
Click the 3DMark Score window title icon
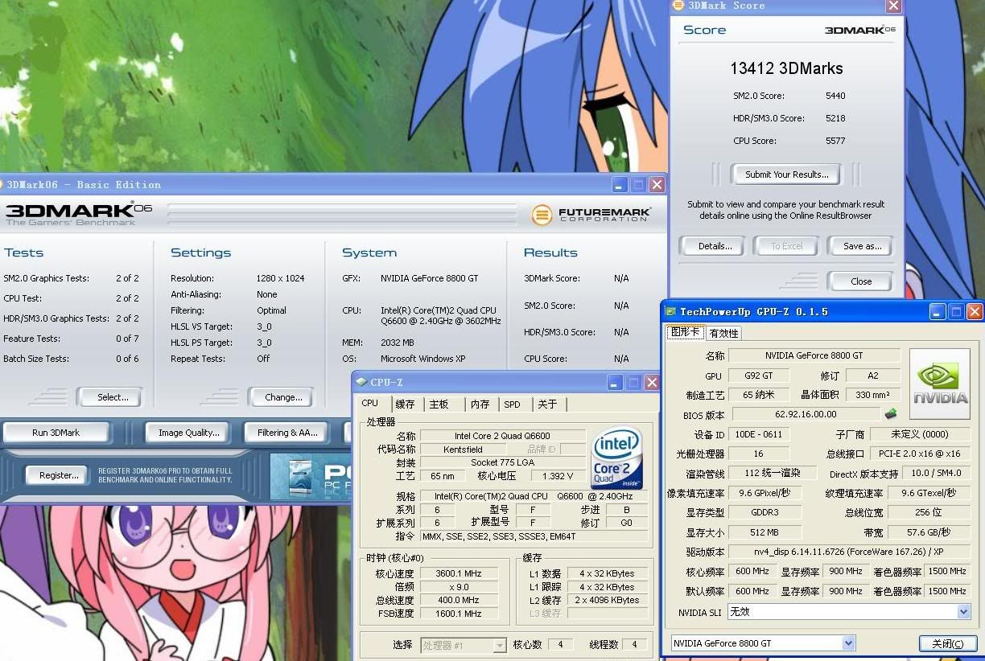click(x=678, y=6)
